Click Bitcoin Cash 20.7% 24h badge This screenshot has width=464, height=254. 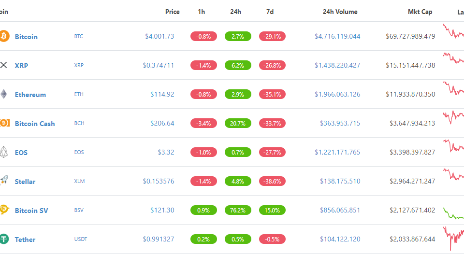click(x=238, y=123)
